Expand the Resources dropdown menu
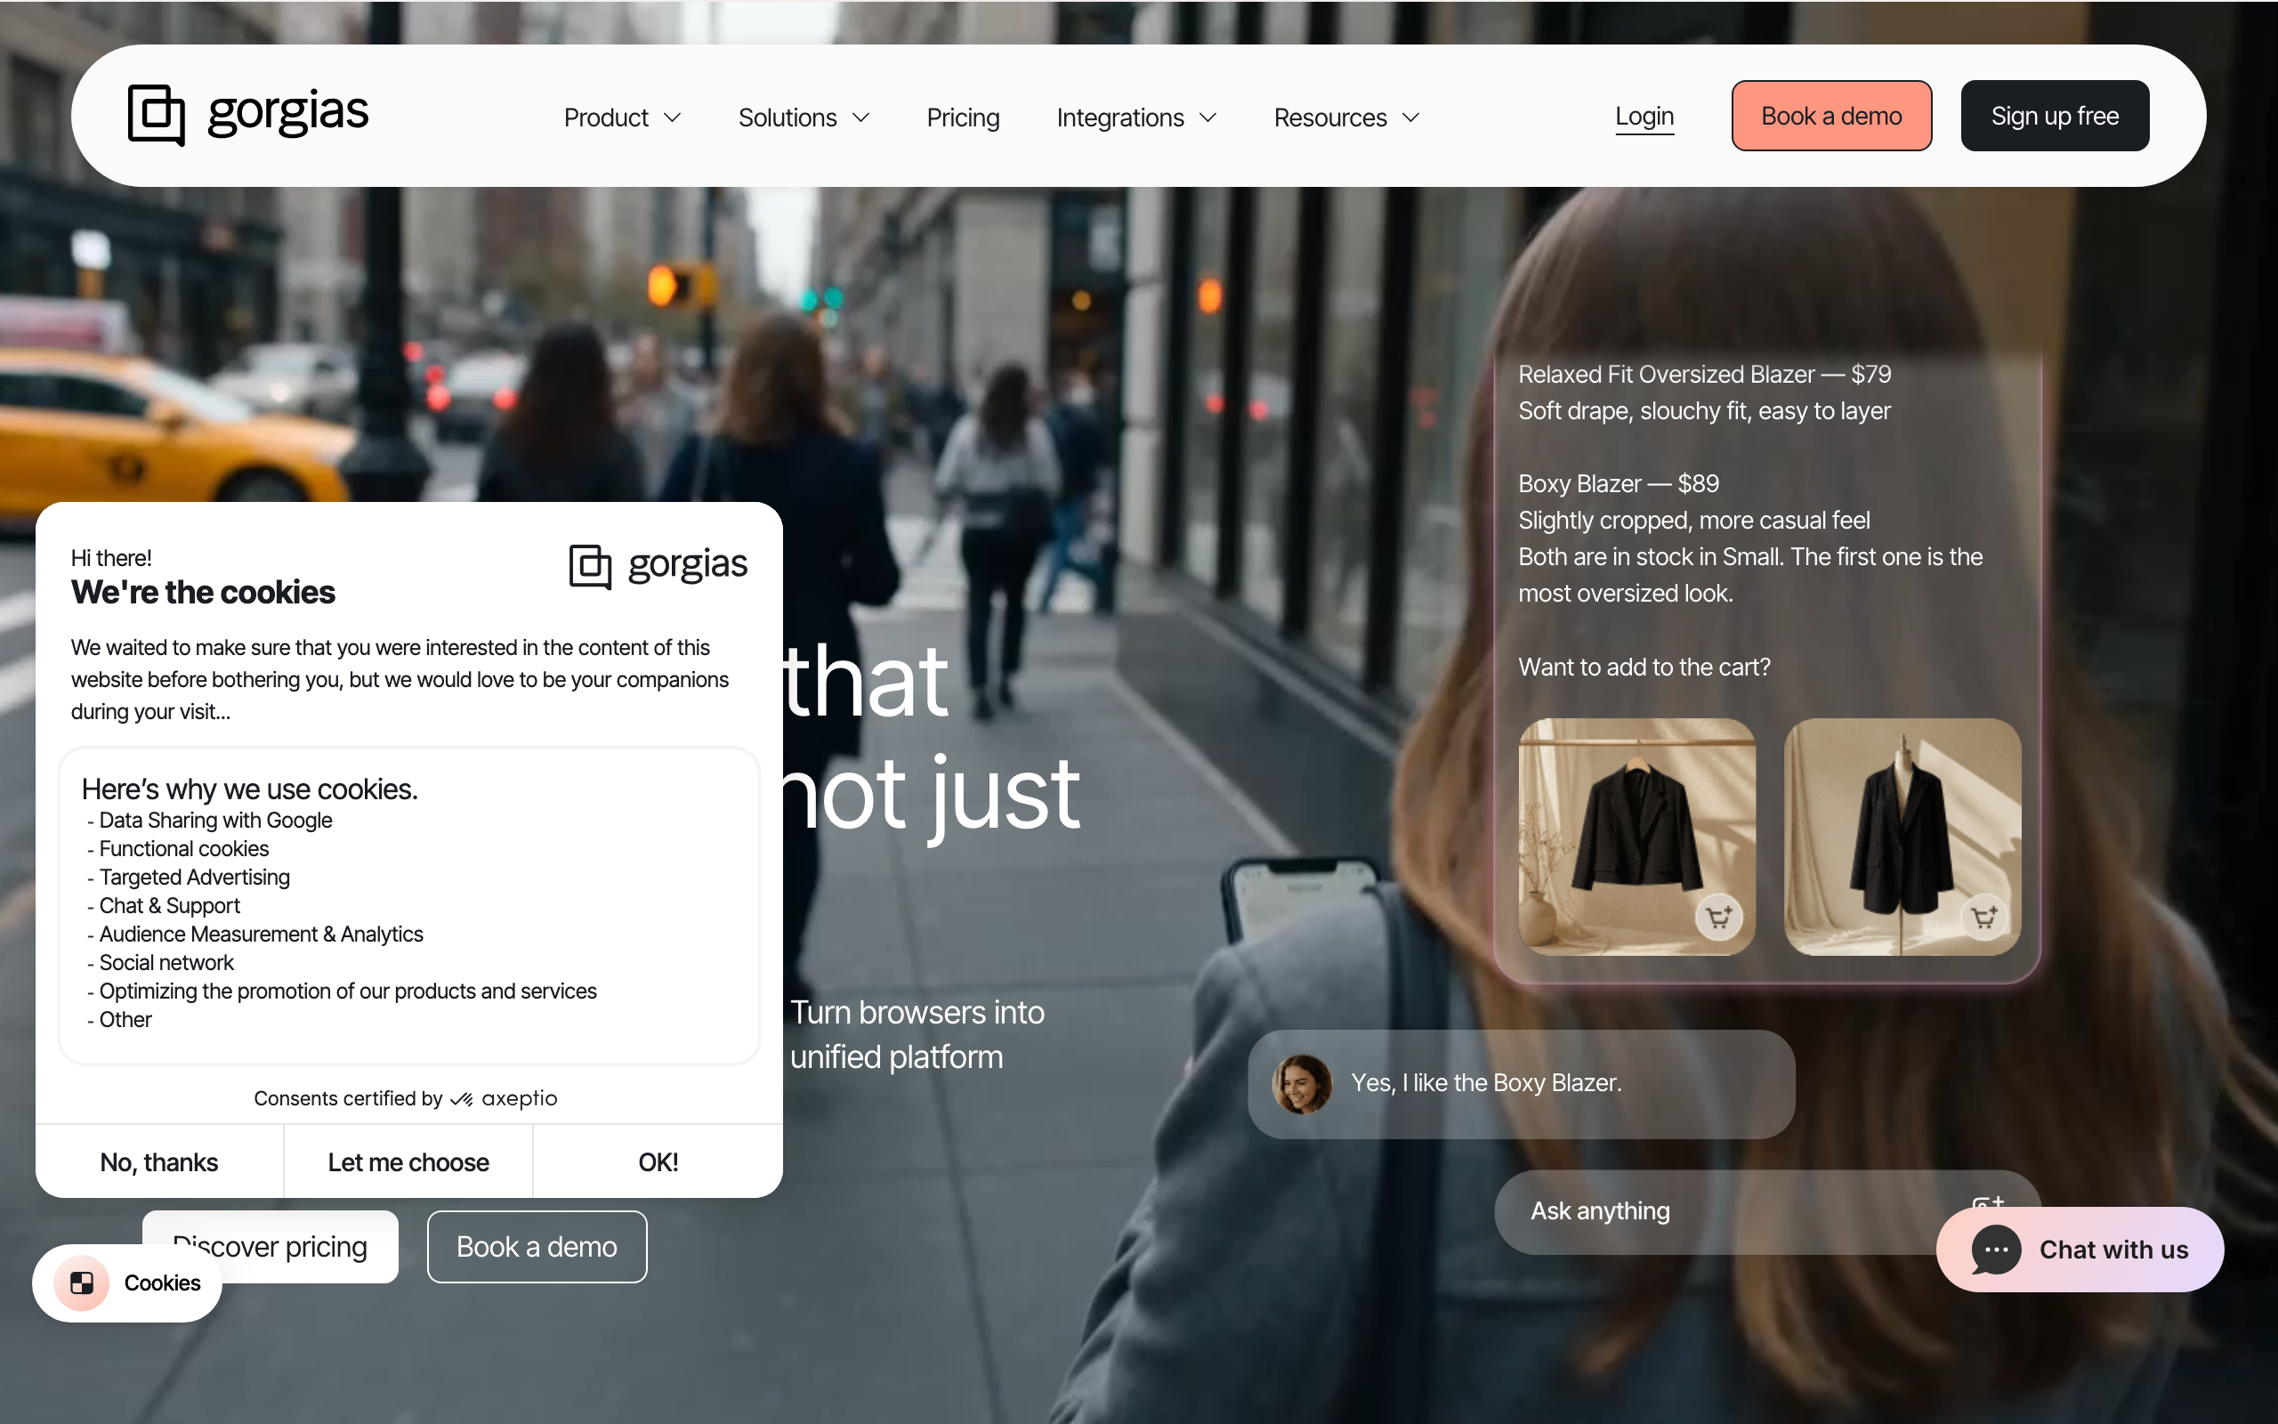Screen dimensions: 2278x1424 (1346, 117)
